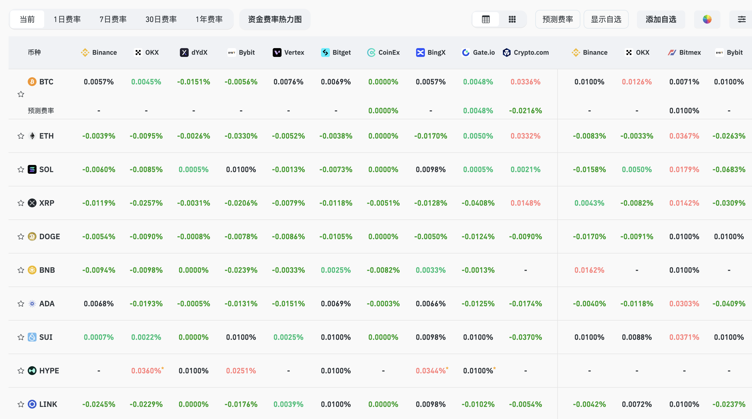Star the HYPE row as favorite
This screenshot has height=419, width=752.
[x=21, y=371]
